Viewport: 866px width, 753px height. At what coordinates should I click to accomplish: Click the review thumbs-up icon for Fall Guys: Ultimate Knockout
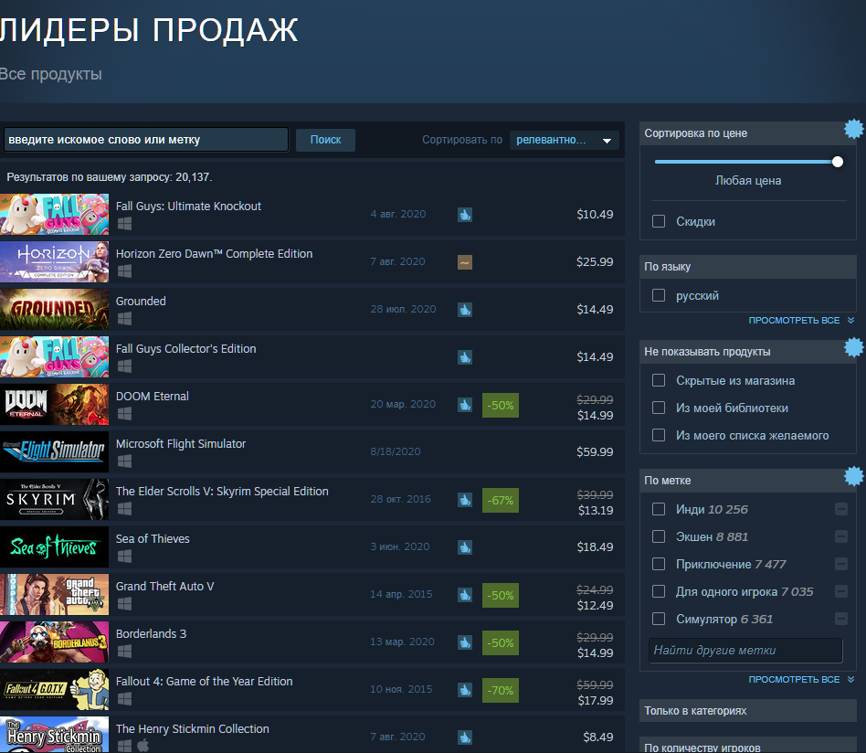click(465, 215)
